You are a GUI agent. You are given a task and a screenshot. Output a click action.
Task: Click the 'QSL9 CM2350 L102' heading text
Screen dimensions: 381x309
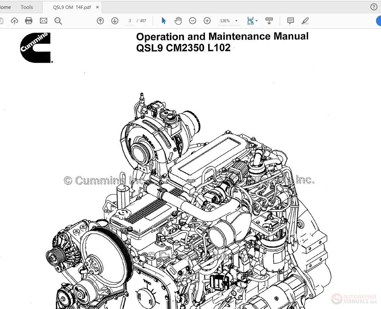[x=183, y=48]
